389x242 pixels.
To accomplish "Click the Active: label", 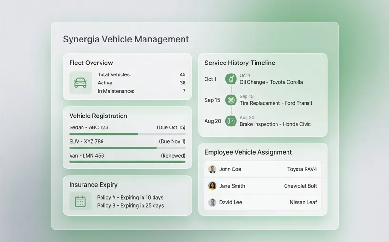I will [105, 83].
